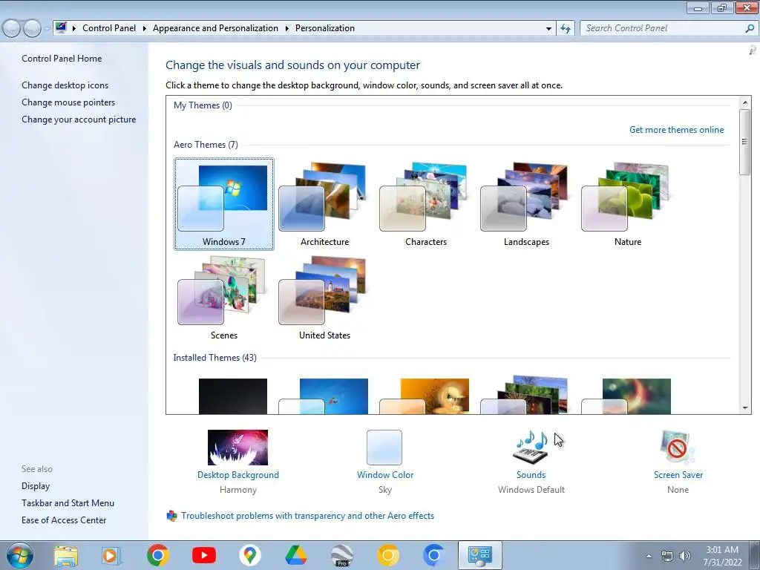
Task: Open Change your account picture
Action: pos(79,119)
